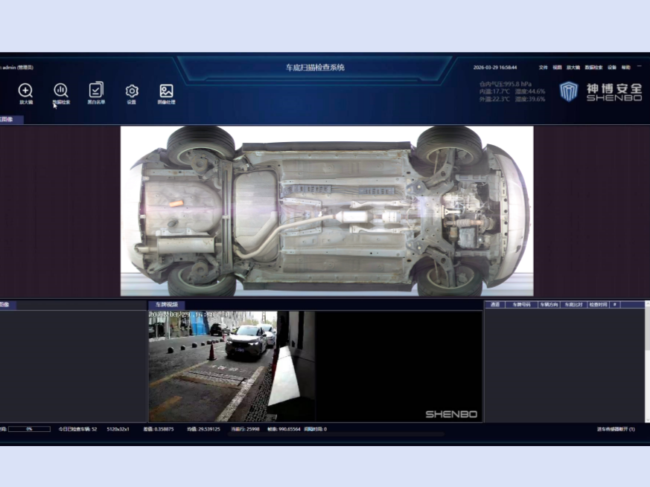Click the 内温:17.7℃ temperature reading
The image size is (650, 487).
pyautogui.click(x=494, y=91)
